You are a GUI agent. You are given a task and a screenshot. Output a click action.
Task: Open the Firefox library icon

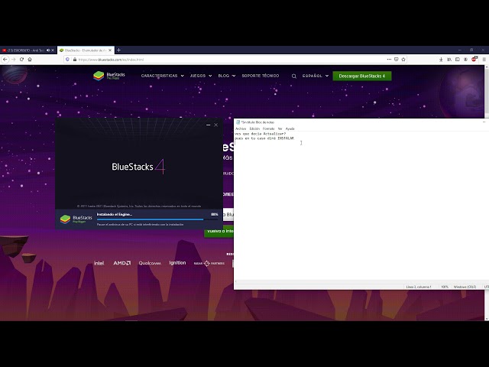point(449,60)
